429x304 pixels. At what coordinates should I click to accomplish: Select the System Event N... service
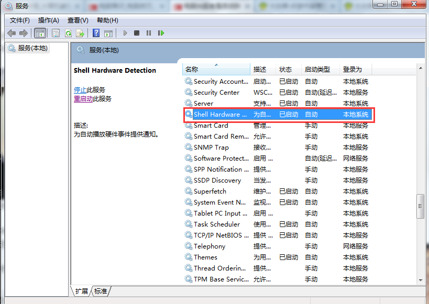[219, 202]
